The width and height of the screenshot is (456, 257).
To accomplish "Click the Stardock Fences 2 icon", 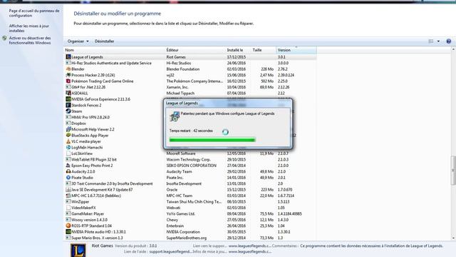I will point(68,105).
